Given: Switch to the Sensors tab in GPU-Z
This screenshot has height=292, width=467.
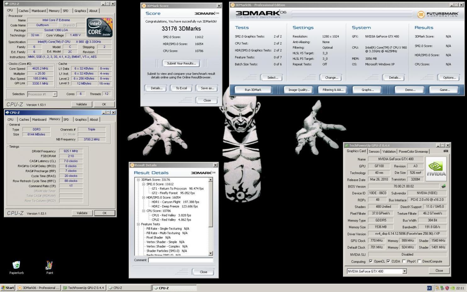Looking at the screenshot, I should pyautogui.click(x=374, y=151).
